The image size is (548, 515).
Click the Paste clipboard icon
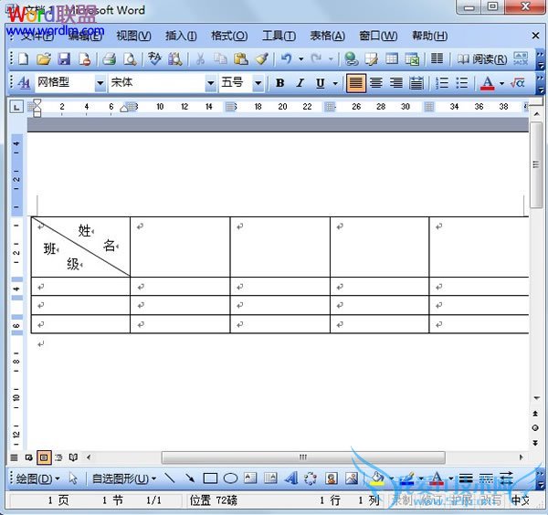(241, 58)
